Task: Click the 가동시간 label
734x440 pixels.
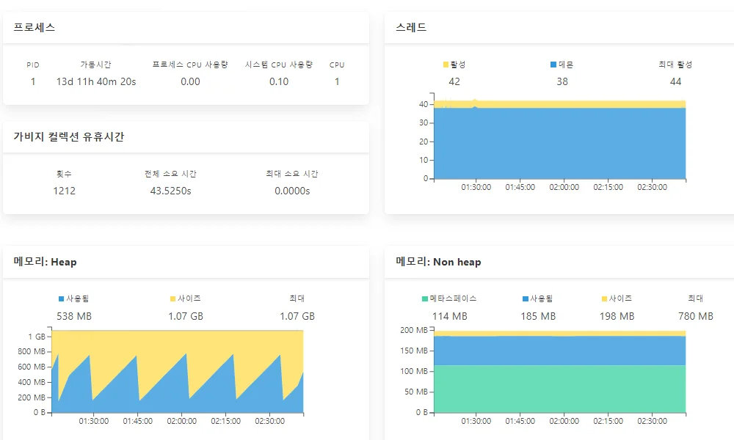Action: [96, 65]
